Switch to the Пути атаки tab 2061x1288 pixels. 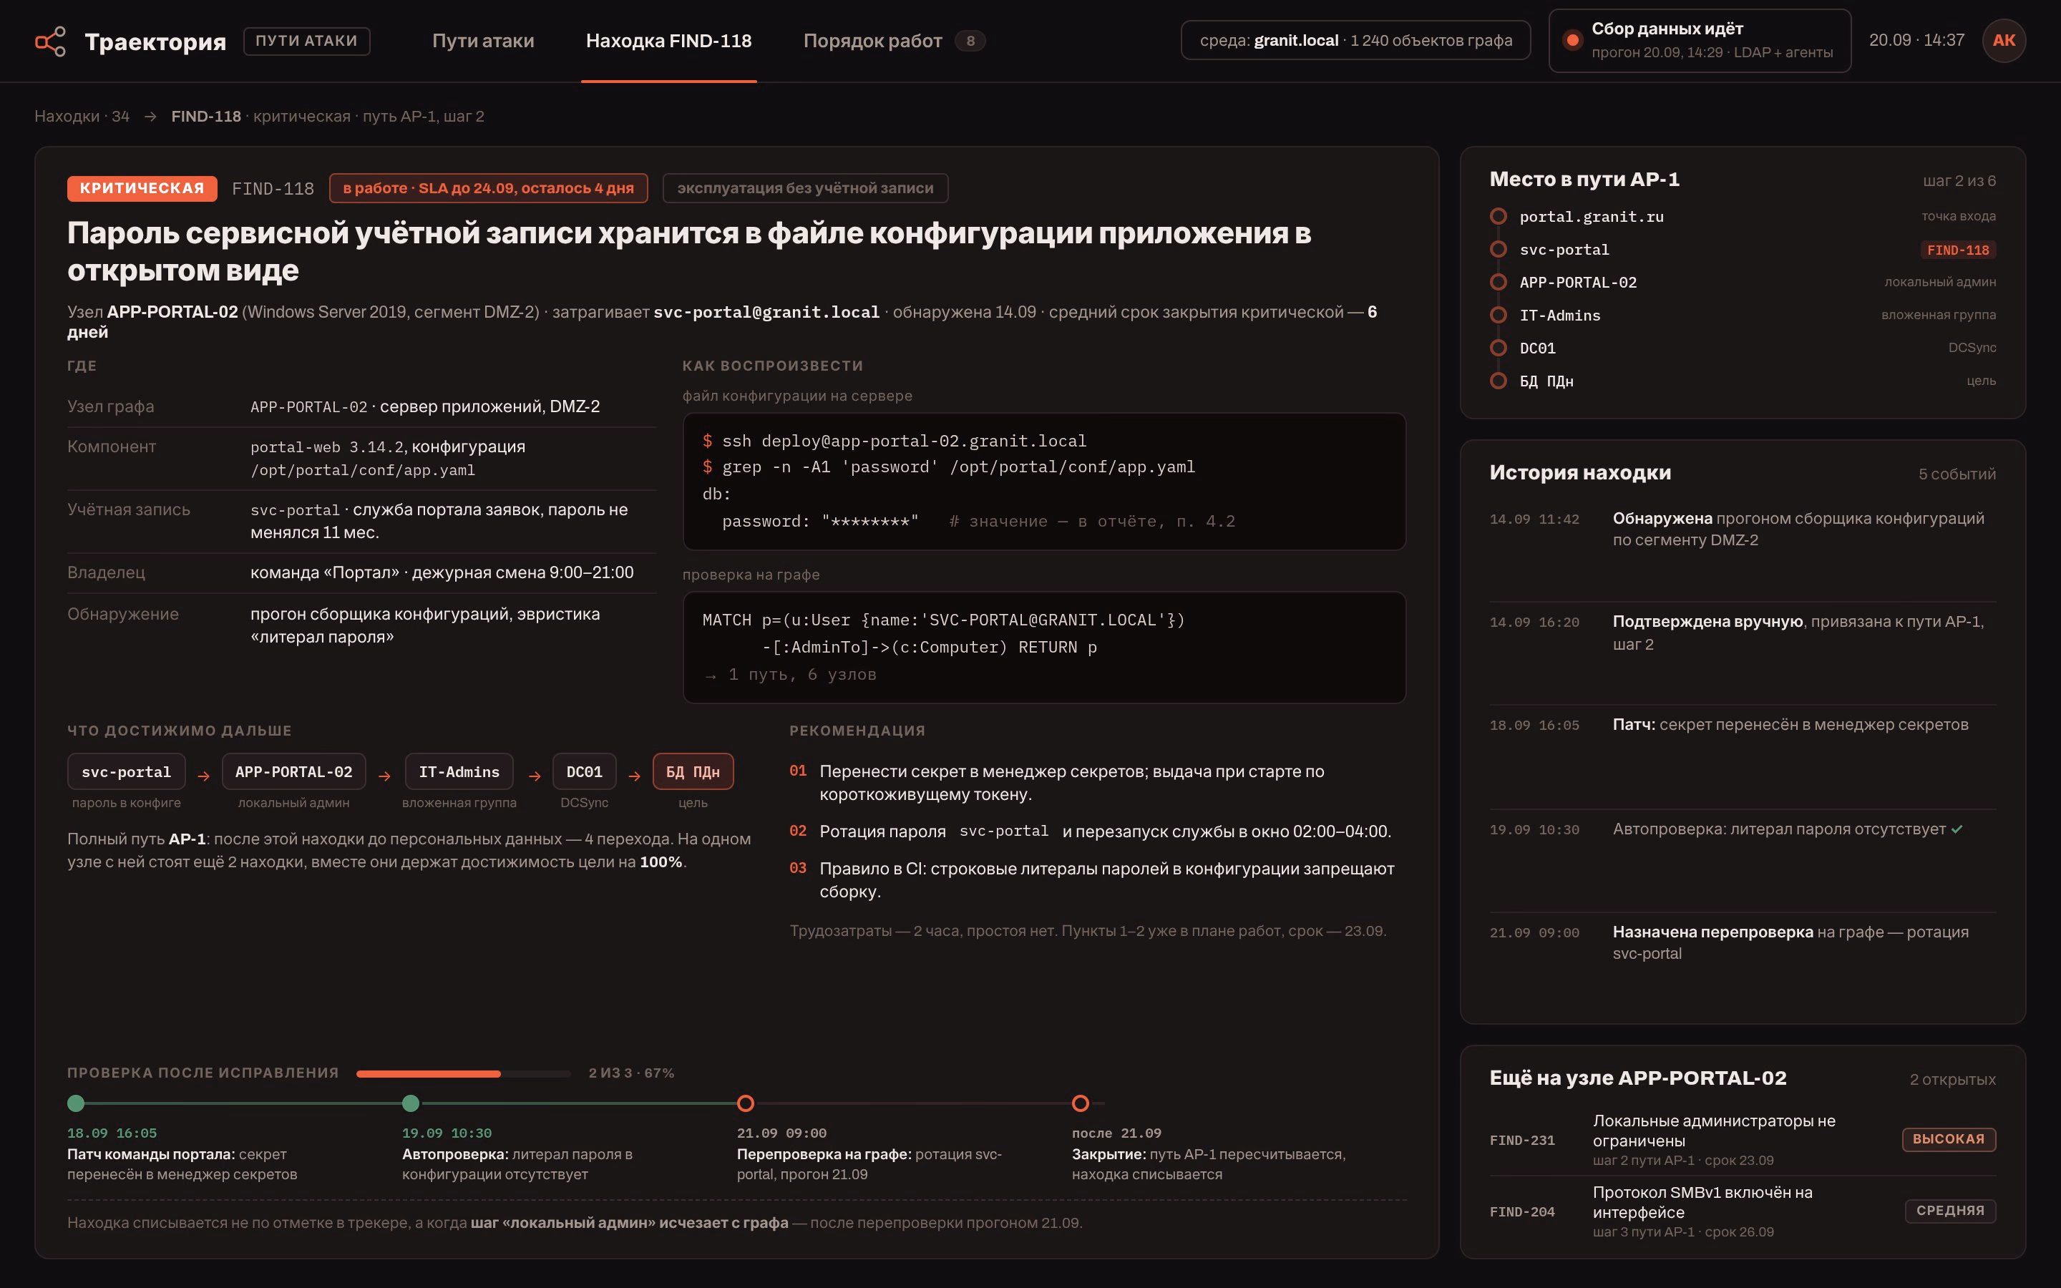(483, 41)
